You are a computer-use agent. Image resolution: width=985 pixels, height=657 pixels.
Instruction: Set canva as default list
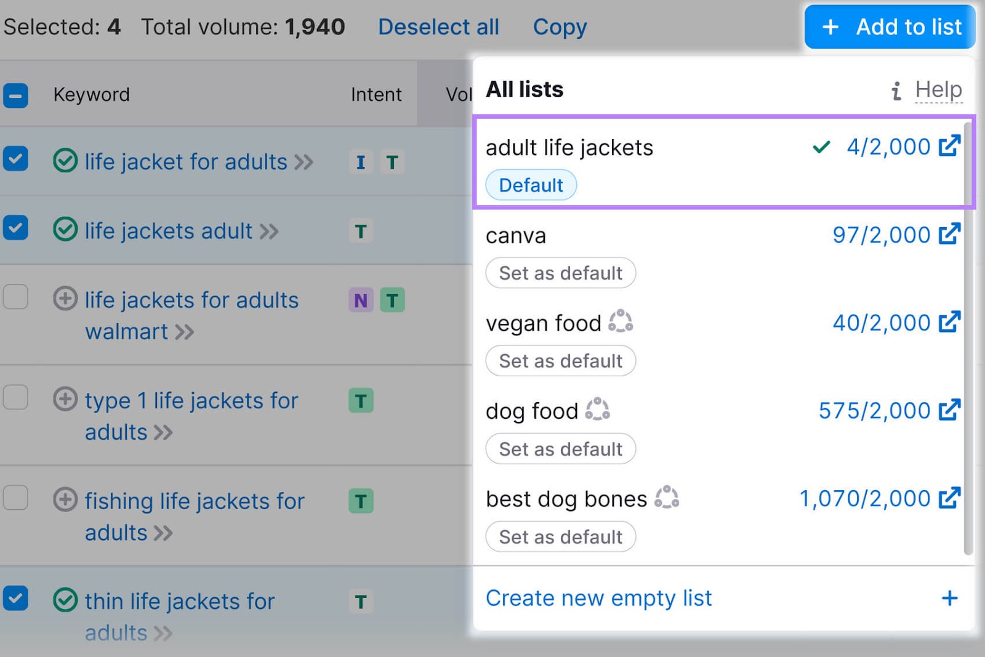[x=560, y=273]
